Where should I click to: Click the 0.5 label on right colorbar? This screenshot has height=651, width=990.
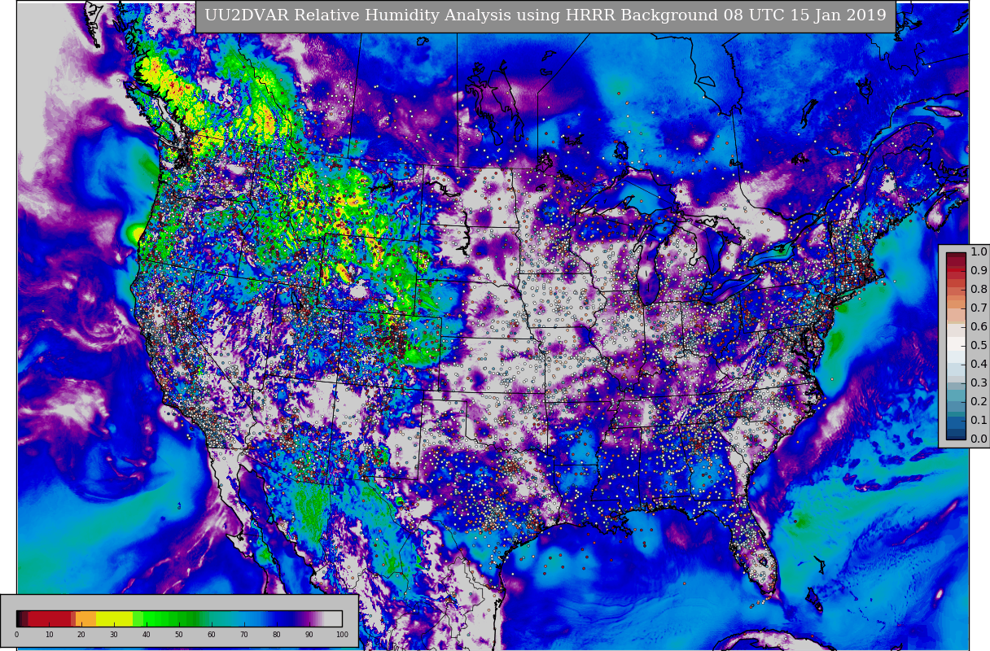979,346
